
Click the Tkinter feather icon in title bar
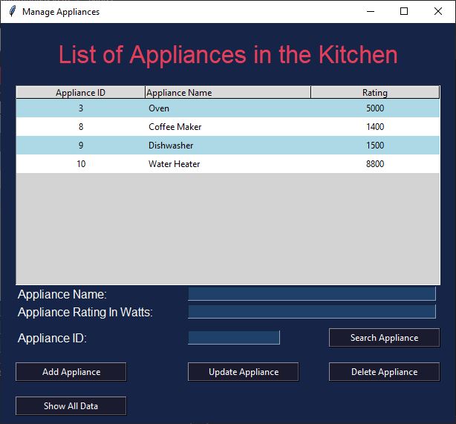coord(12,11)
